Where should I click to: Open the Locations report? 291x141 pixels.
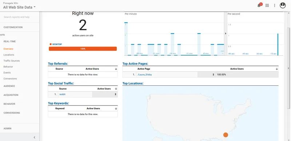(x=9, y=55)
